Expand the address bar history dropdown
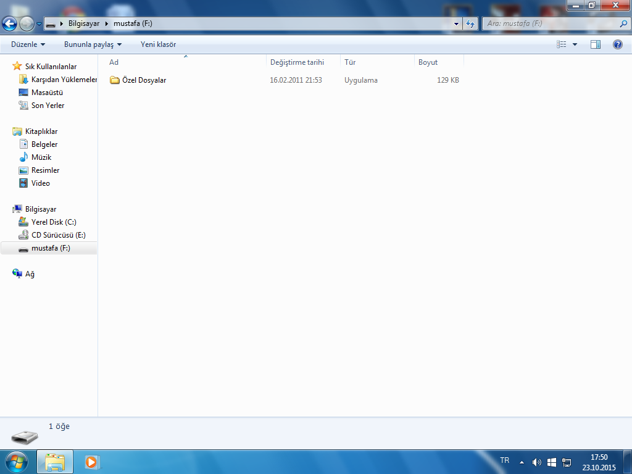 coord(457,24)
